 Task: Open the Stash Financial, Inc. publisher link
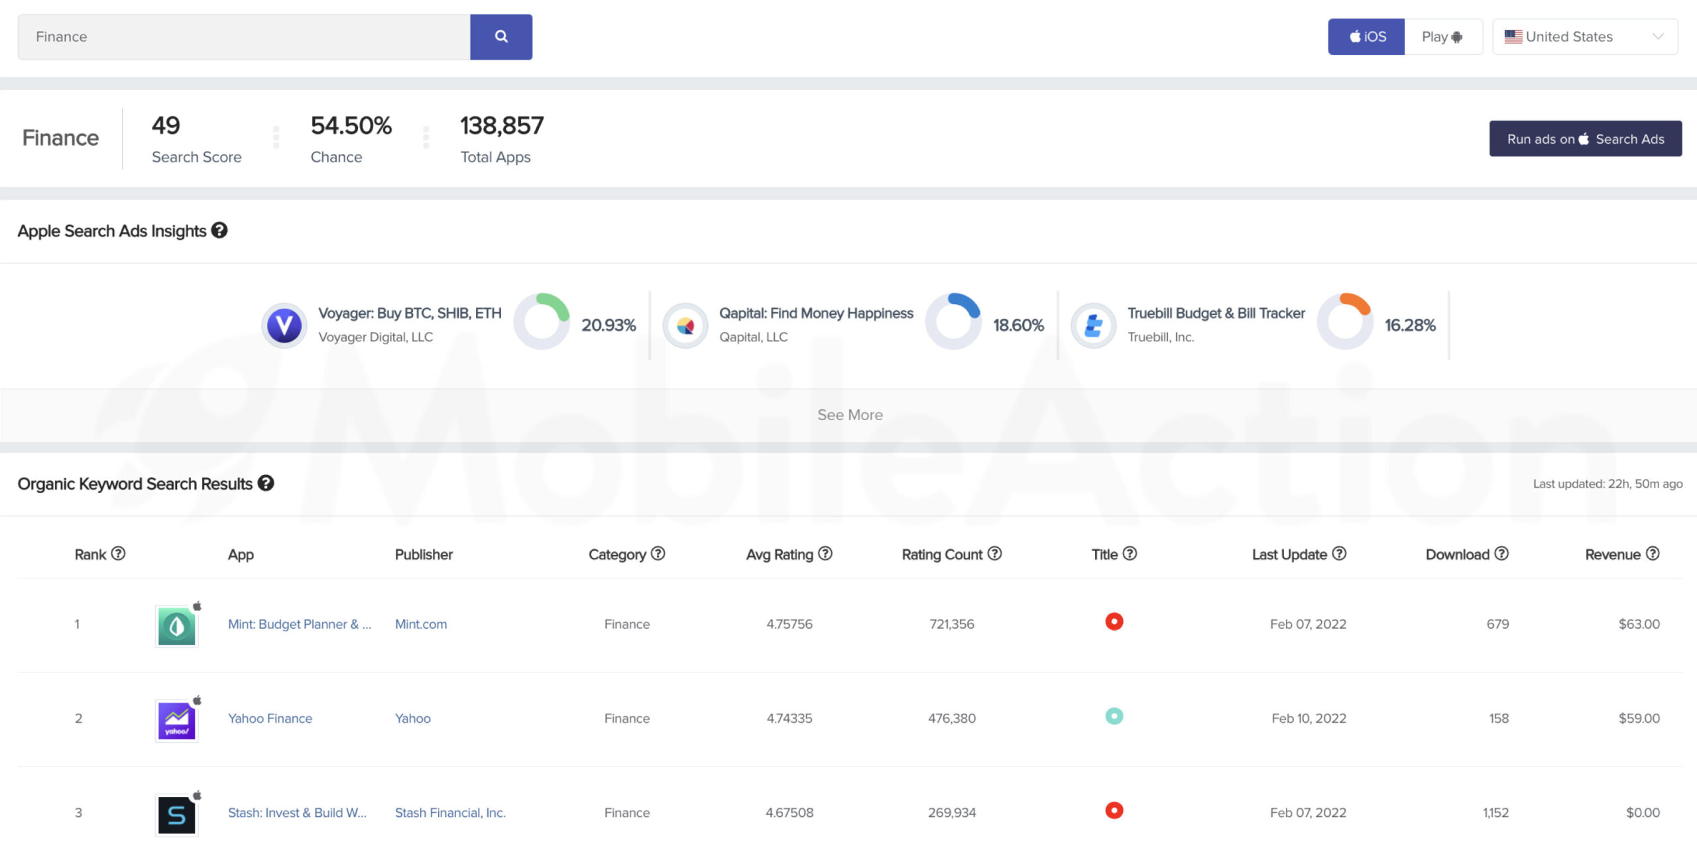[450, 813]
